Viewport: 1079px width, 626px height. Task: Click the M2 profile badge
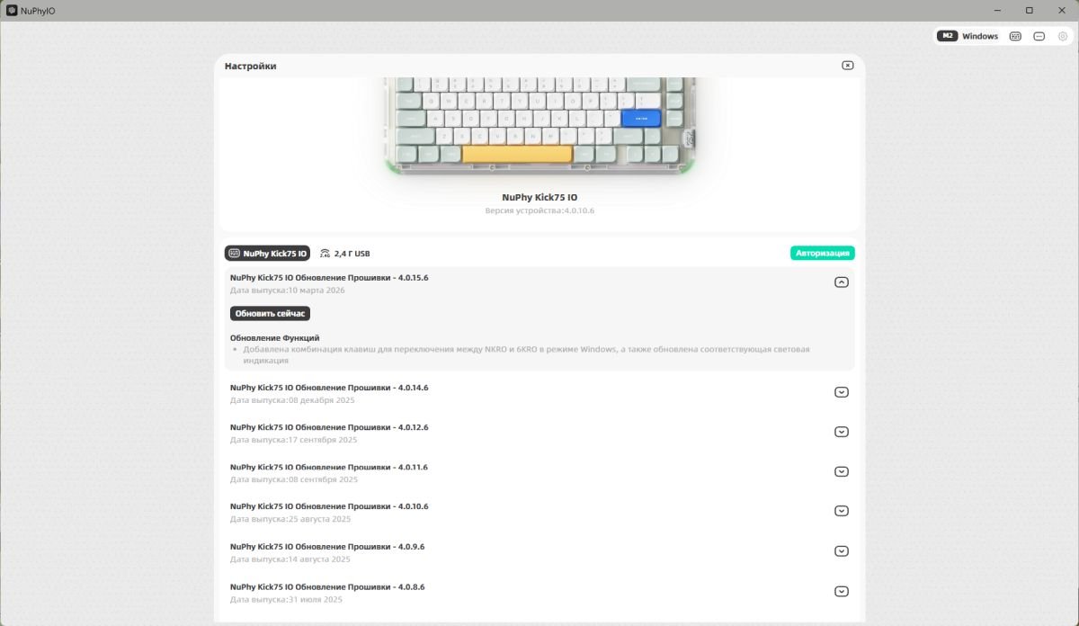pos(948,37)
